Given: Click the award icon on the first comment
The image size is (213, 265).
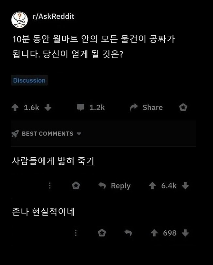Looking at the screenshot, I should tap(76, 185).
